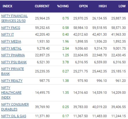Select high value 6,559.00
Screen dimensions: 128x119
100,62
